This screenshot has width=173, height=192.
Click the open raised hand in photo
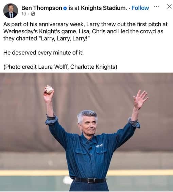click(x=140, y=99)
